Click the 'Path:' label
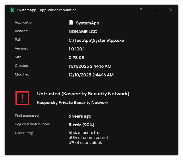Screen dimensions: 183x160 tap(19, 40)
